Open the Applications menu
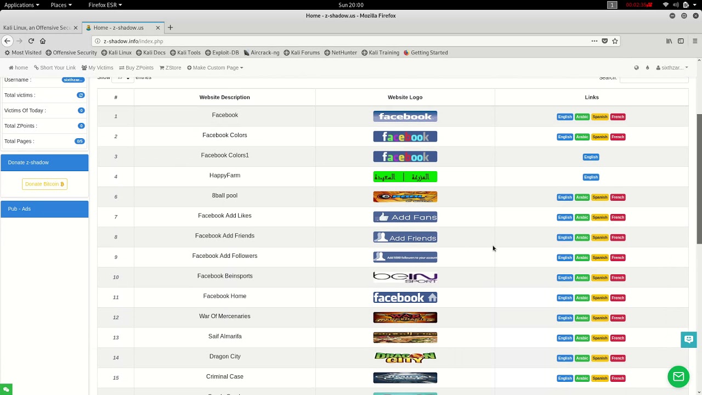 pyautogui.click(x=22, y=5)
